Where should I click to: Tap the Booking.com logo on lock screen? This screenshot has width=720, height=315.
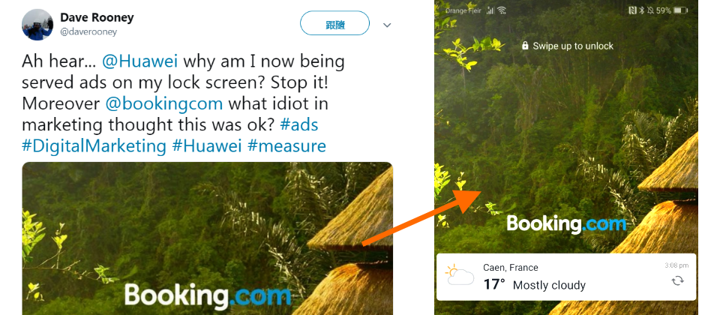(566, 224)
